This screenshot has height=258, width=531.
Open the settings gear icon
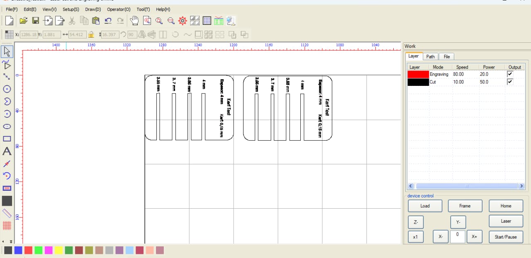[183, 20]
